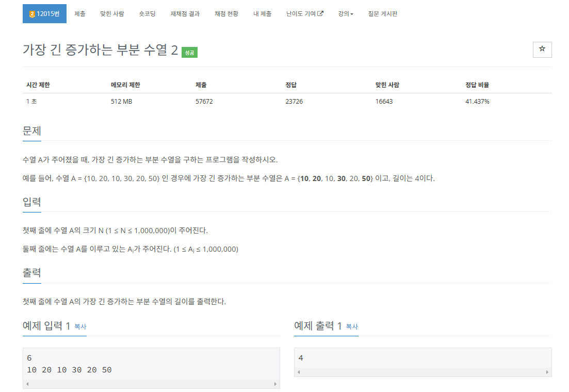Click the right arrow of 예제 입력 scrollbar
This screenshot has width=569, height=392.
[275, 384]
